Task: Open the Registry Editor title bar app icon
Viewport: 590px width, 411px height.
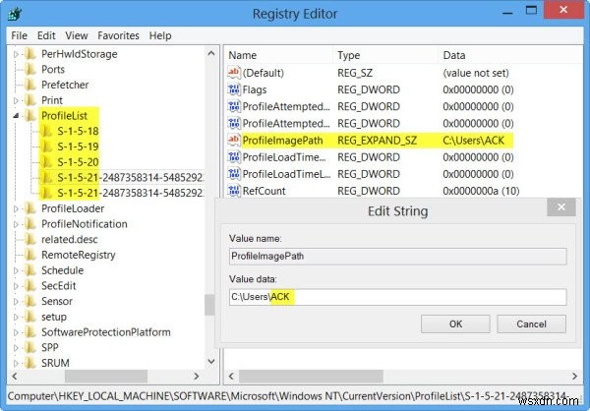Action: [15, 14]
